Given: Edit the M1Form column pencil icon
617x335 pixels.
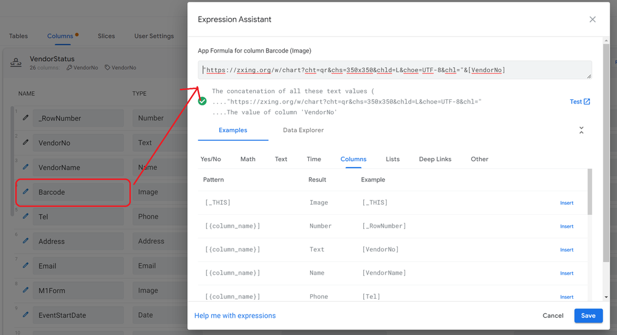Looking at the screenshot, I should click(x=25, y=290).
